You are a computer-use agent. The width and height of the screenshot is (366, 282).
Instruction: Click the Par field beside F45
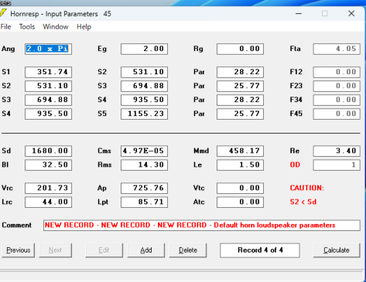(x=240, y=114)
